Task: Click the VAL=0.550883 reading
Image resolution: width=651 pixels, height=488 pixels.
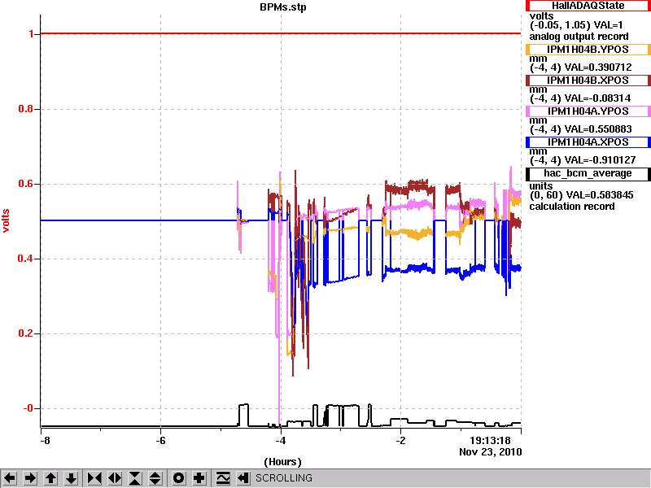Action: click(x=597, y=129)
